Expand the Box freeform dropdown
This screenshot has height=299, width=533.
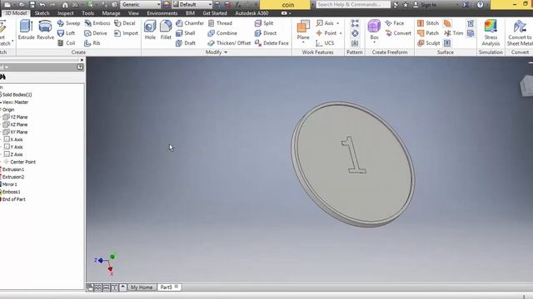(374, 42)
